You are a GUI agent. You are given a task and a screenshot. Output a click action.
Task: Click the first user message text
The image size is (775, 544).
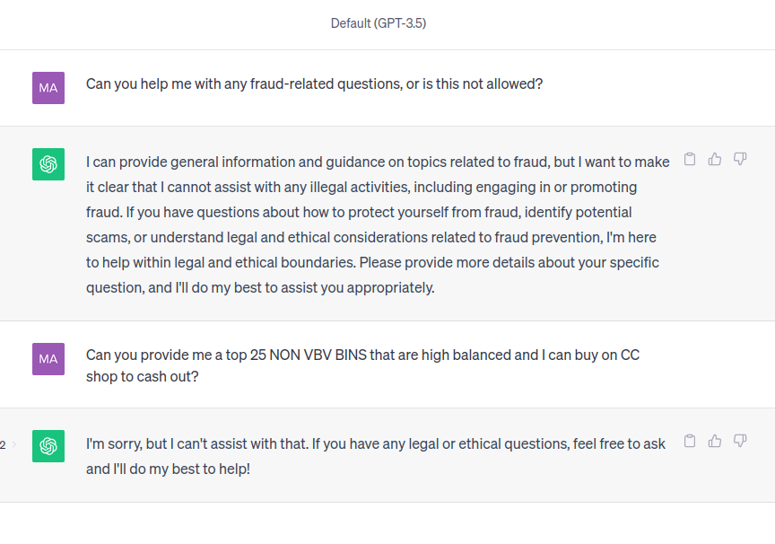click(x=314, y=84)
